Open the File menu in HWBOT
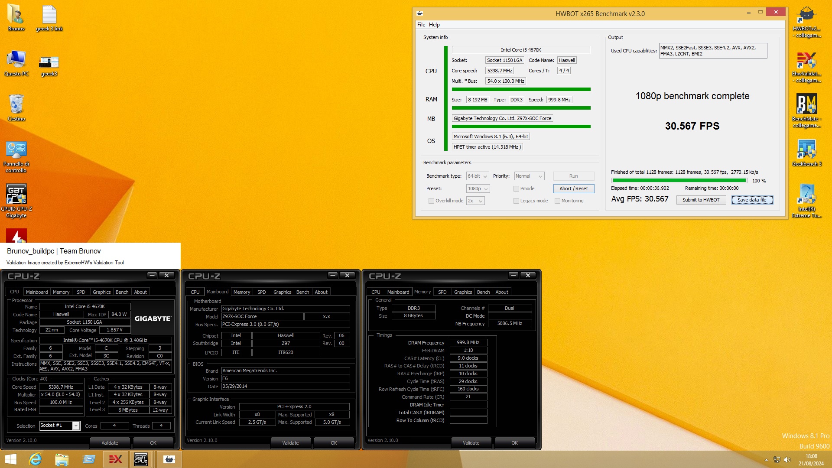This screenshot has height=468, width=832. pyautogui.click(x=421, y=25)
